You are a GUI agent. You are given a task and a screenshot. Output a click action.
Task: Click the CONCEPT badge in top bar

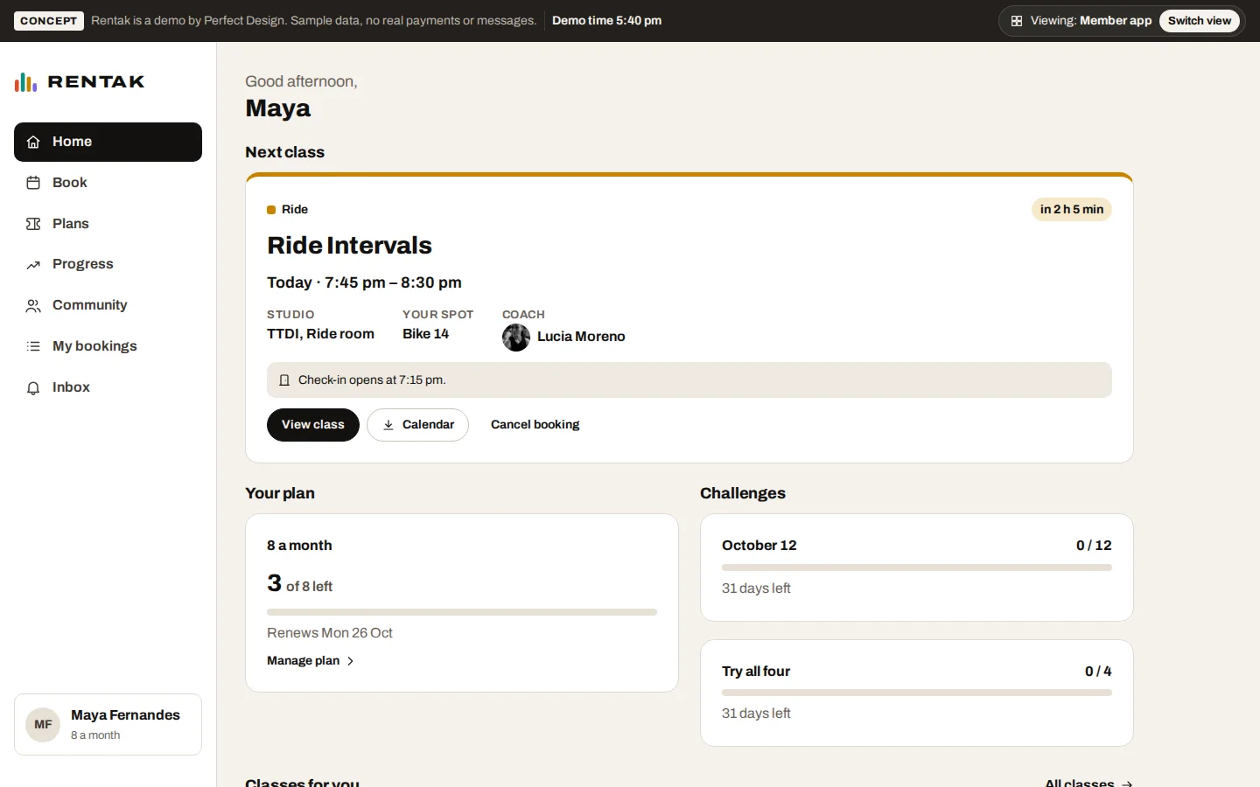(49, 21)
